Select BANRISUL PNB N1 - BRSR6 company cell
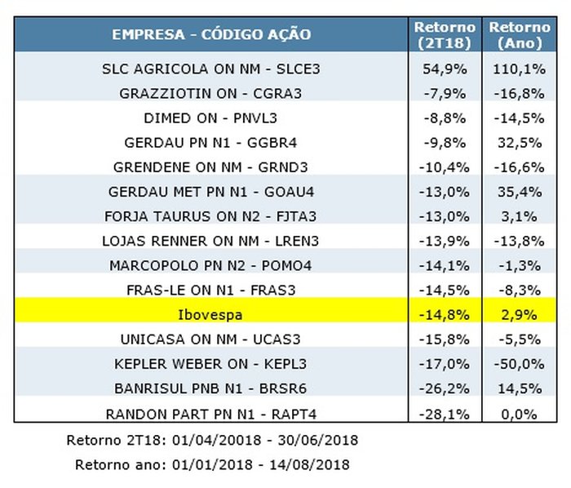 tap(211, 388)
